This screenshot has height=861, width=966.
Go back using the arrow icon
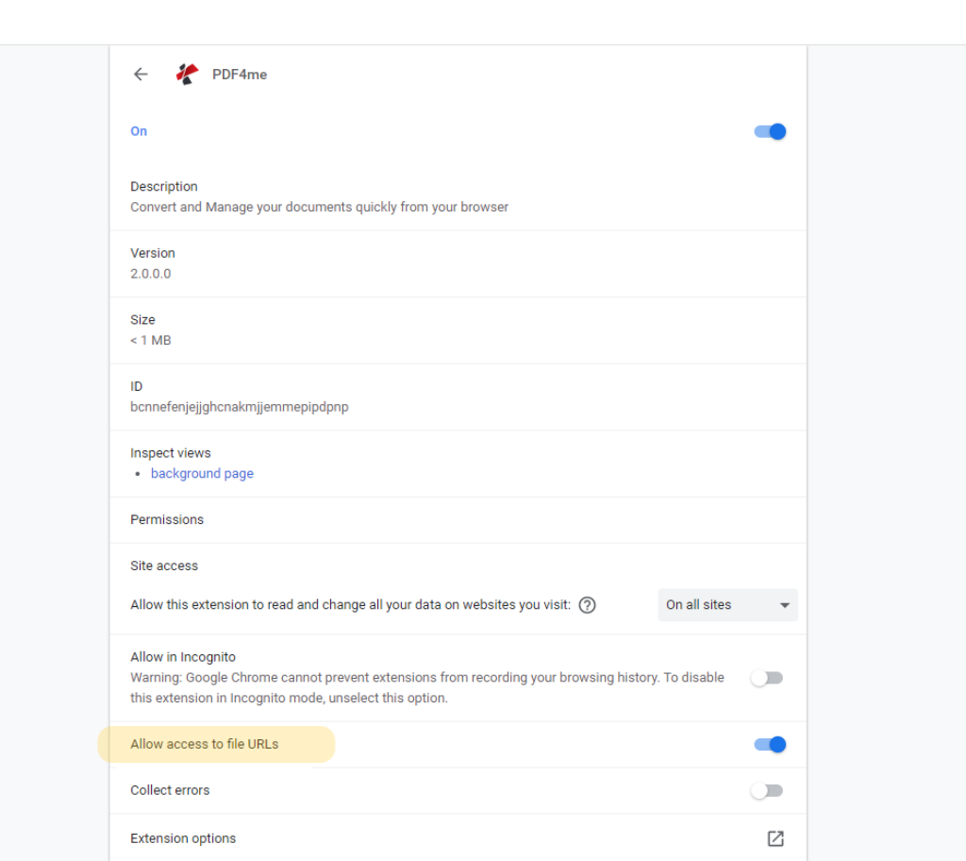141,74
